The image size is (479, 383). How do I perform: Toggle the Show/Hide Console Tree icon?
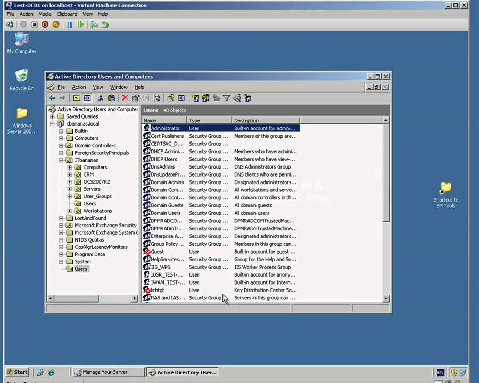coord(87,98)
